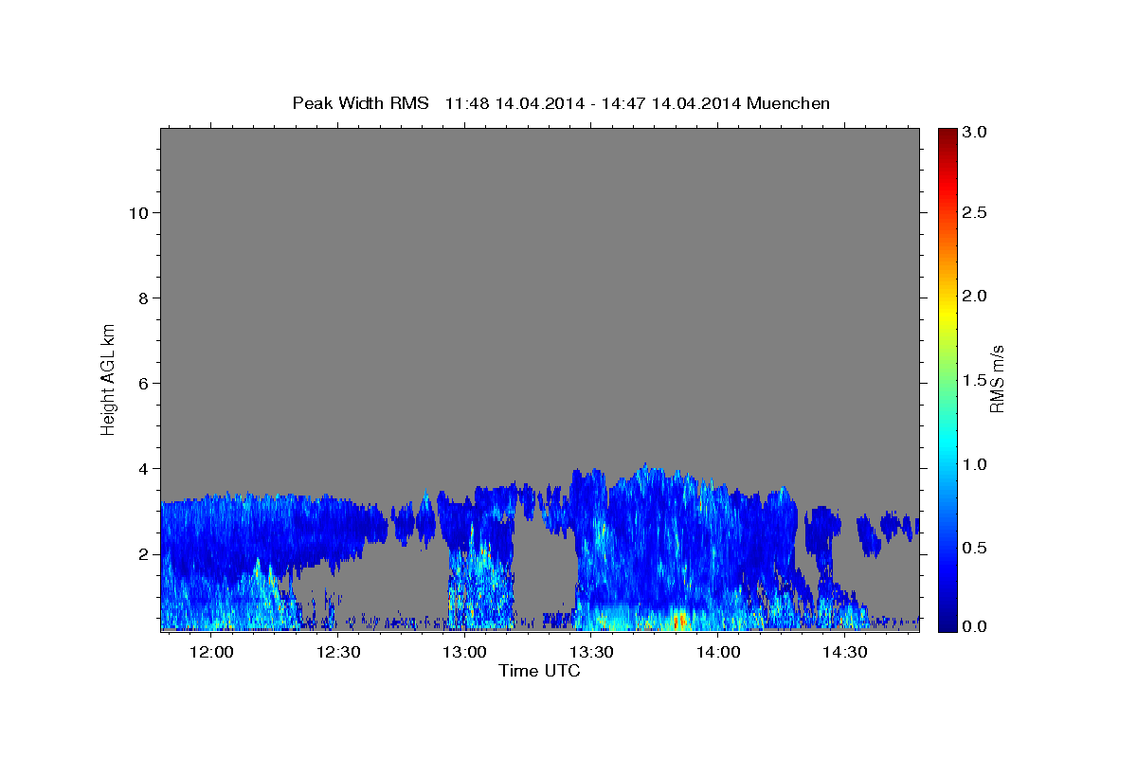Image resolution: width=1137 pixels, height=758 pixels.
Task: Click the 'Height AGL km' axis label
Action: pyautogui.click(x=109, y=378)
